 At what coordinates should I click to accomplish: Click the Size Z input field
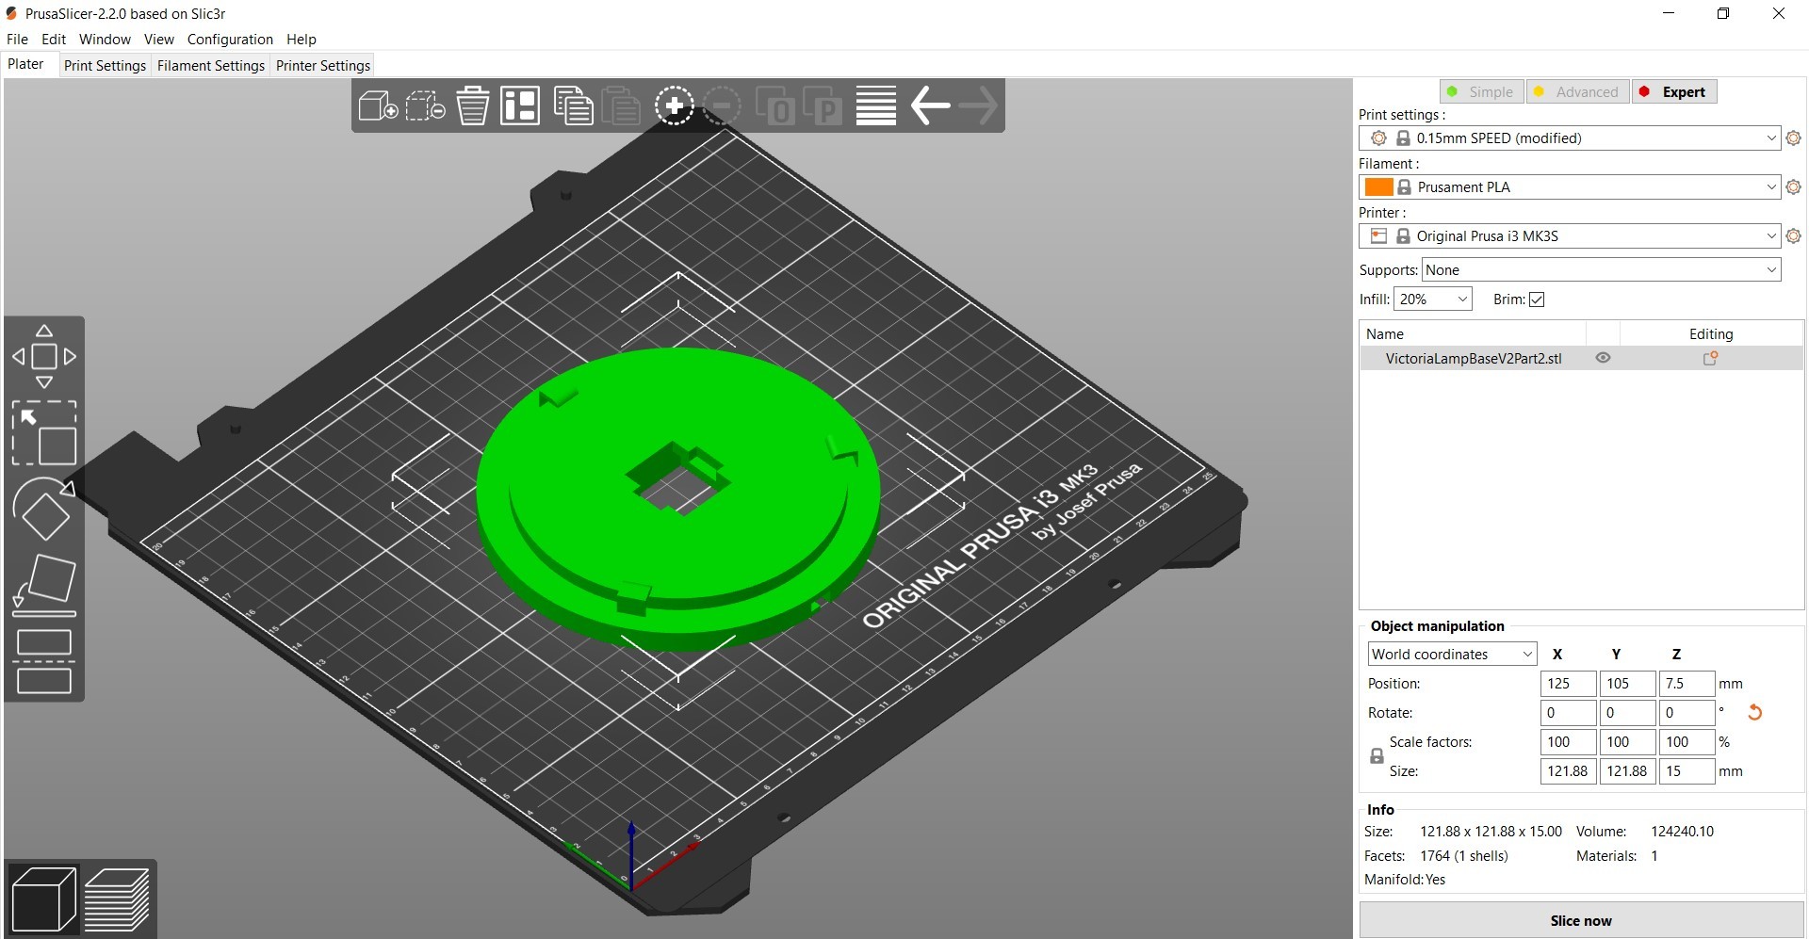pos(1687,771)
